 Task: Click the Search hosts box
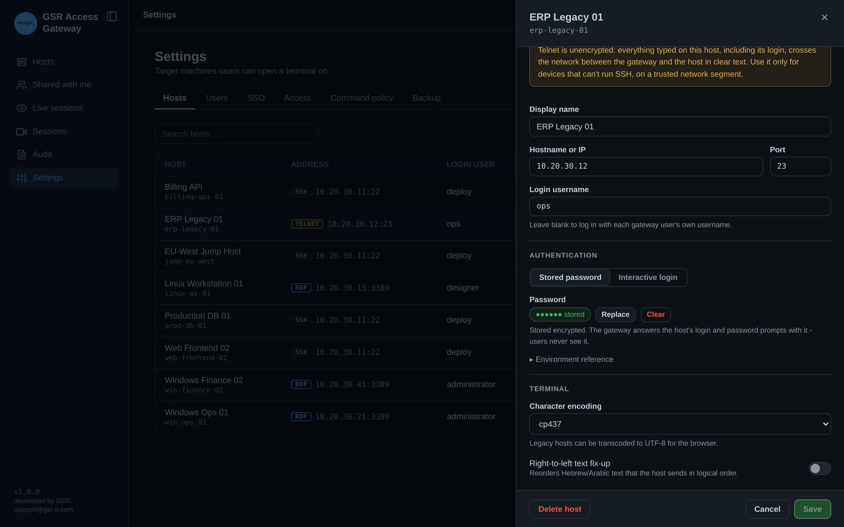pyautogui.click(x=237, y=134)
